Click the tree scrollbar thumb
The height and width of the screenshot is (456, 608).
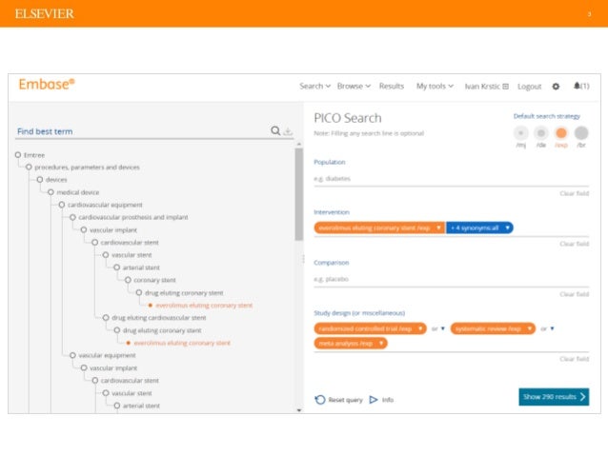[x=298, y=194]
